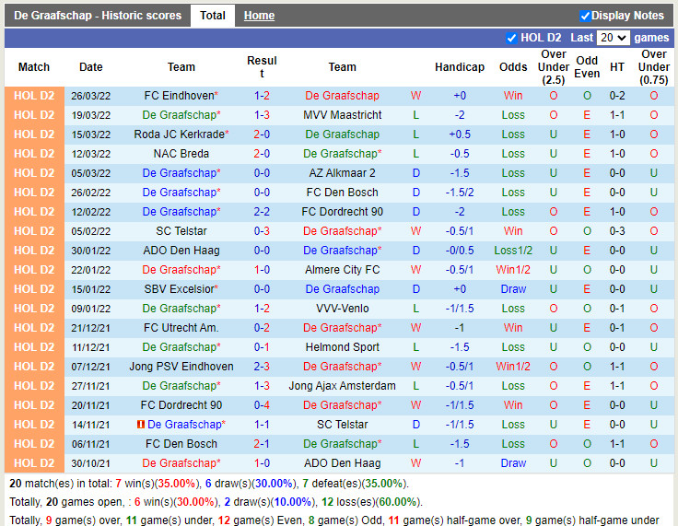Click the Handicap column header
Viewport: 678px width, 526px height.
click(x=460, y=67)
